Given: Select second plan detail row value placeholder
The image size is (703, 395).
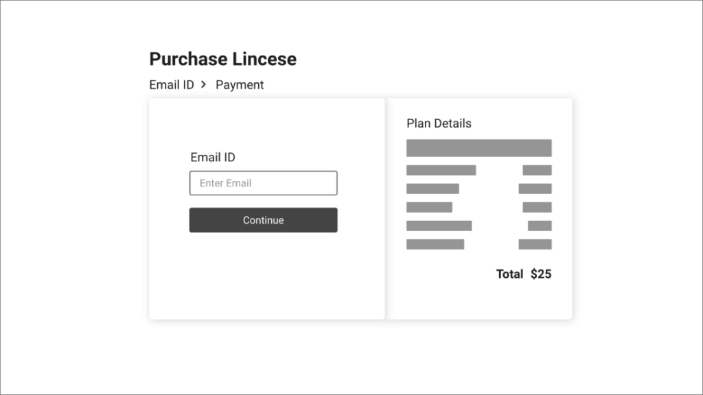Looking at the screenshot, I should (x=535, y=189).
